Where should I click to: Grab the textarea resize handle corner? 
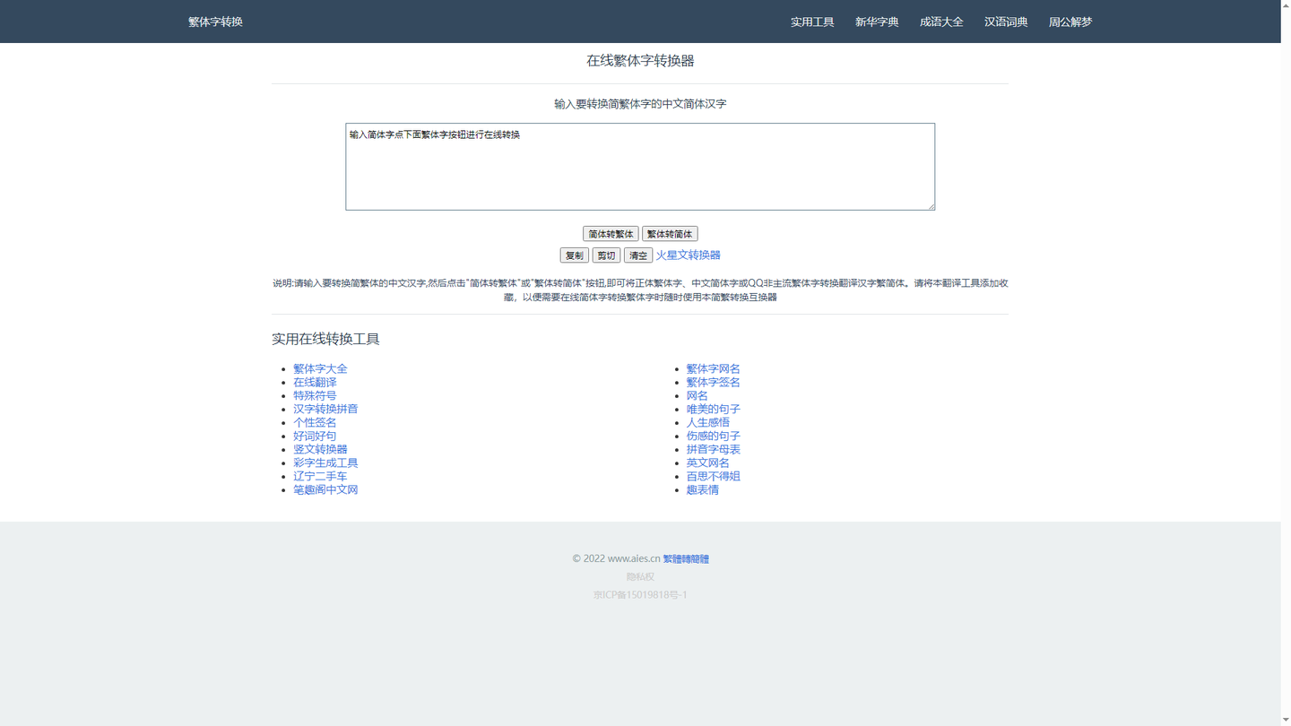click(x=931, y=206)
